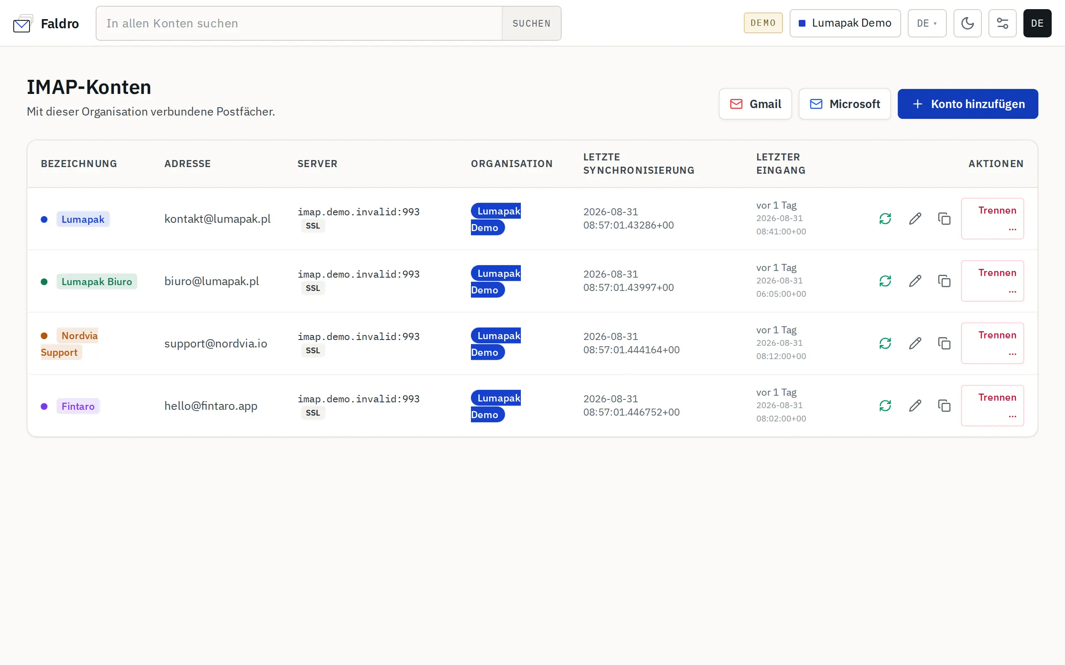Click the BEZEICHNUNG column header

pyautogui.click(x=79, y=164)
